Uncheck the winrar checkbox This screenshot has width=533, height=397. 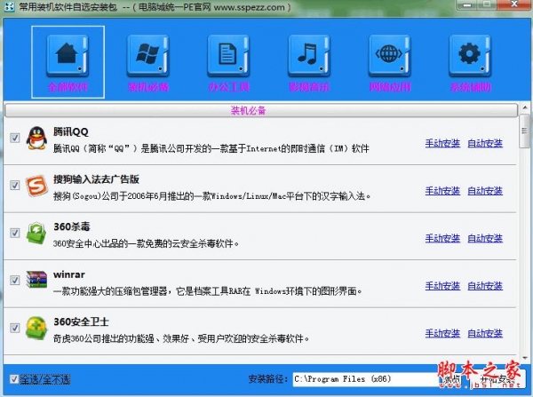pyautogui.click(x=14, y=281)
